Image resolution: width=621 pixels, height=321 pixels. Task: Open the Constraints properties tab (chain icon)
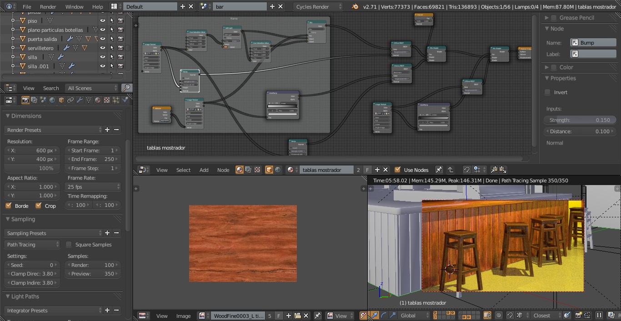click(x=70, y=100)
